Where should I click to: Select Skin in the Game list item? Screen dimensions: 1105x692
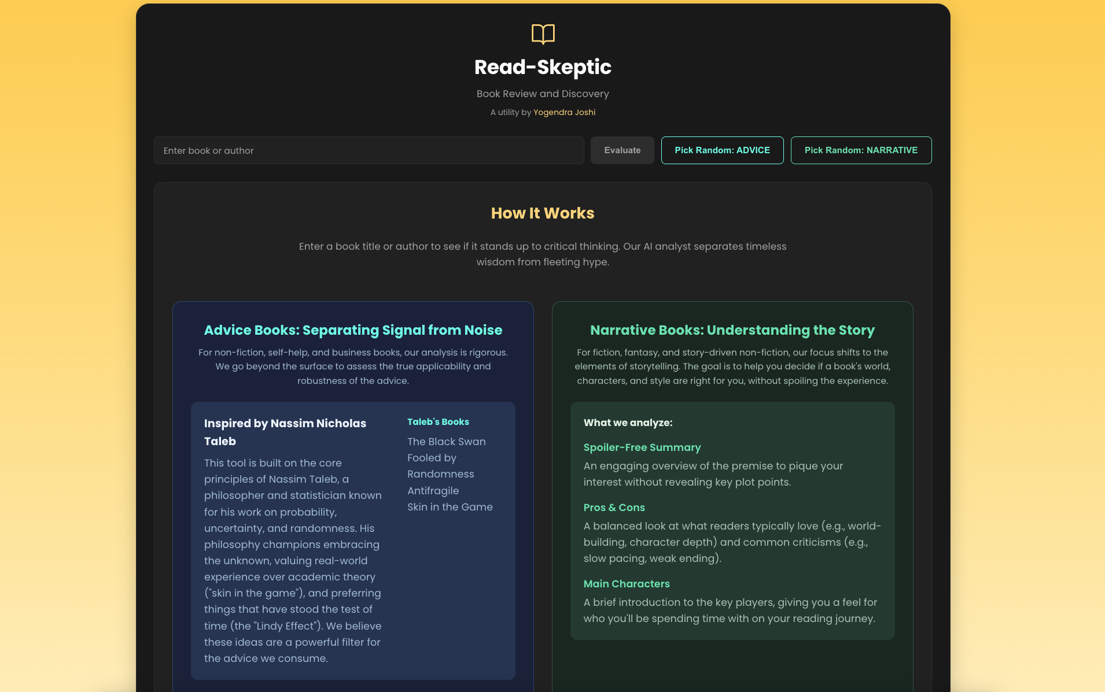(x=450, y=507)
